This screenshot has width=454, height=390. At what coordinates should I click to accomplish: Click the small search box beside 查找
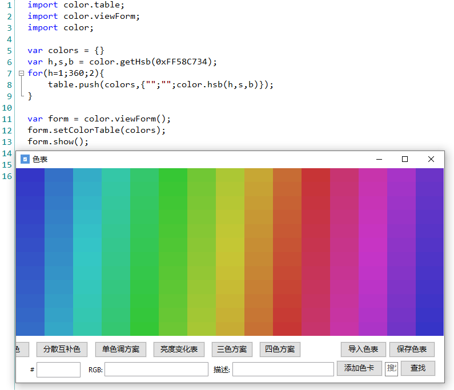coord(391,369)
